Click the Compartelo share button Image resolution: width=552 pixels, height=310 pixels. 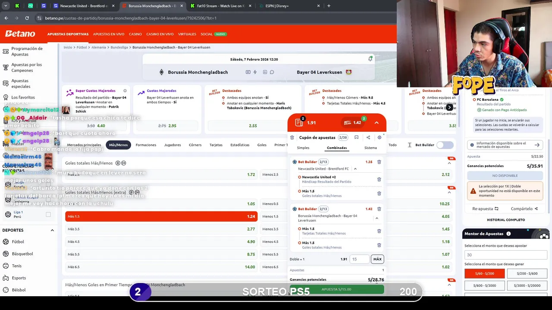pos(524,209)
